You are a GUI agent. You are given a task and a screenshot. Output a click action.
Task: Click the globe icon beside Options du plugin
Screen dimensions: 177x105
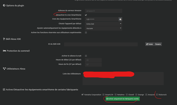tap(4, 5)
